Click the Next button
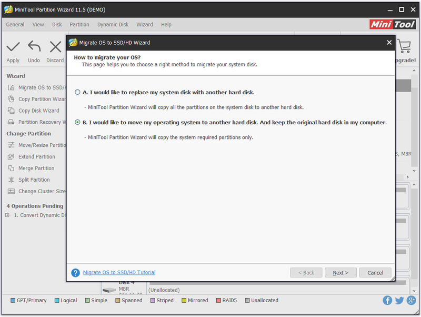Screen dimensions: 421x317 point(340,273)
